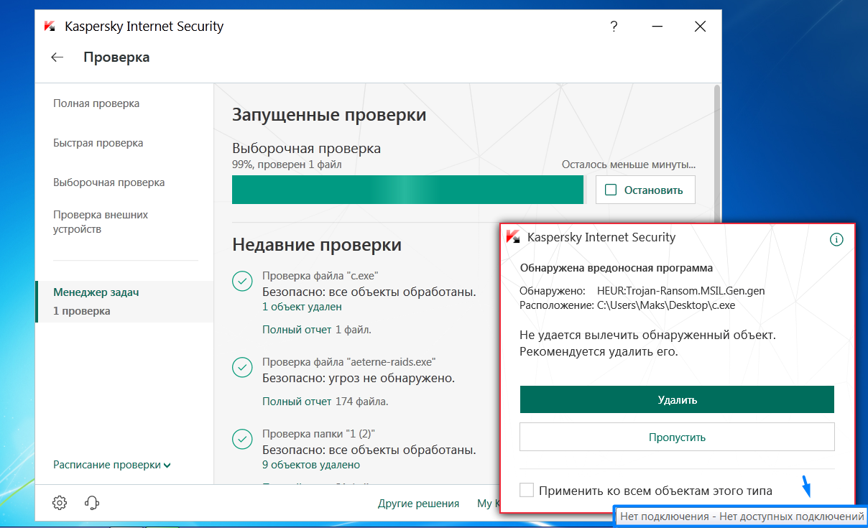Select Полная проверка in sidebar

click(96, 103)
